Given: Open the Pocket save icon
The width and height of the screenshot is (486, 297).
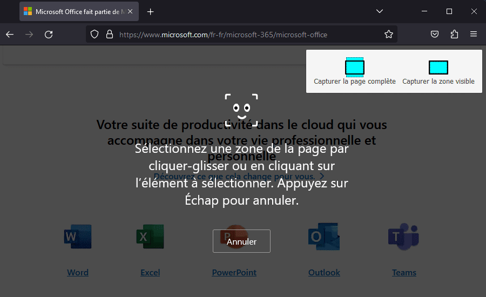Looking at the screenshot, I should (435, 34).
